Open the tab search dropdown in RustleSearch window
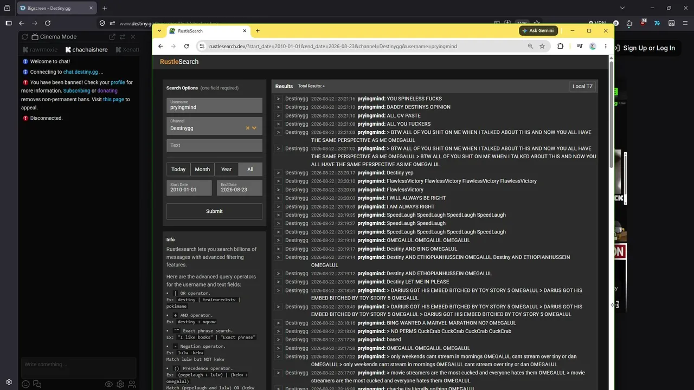Image resolution: width=694 pixels, height=390 pixels. 159,31
